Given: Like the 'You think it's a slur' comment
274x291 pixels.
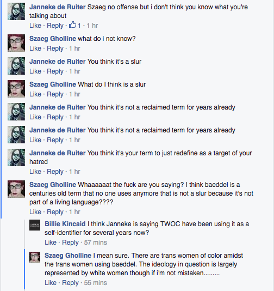Looking at the screenshot, I should [x=35, y=71].
